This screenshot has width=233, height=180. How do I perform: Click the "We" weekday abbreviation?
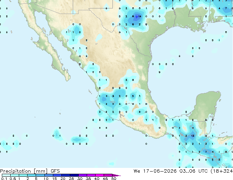137,171
